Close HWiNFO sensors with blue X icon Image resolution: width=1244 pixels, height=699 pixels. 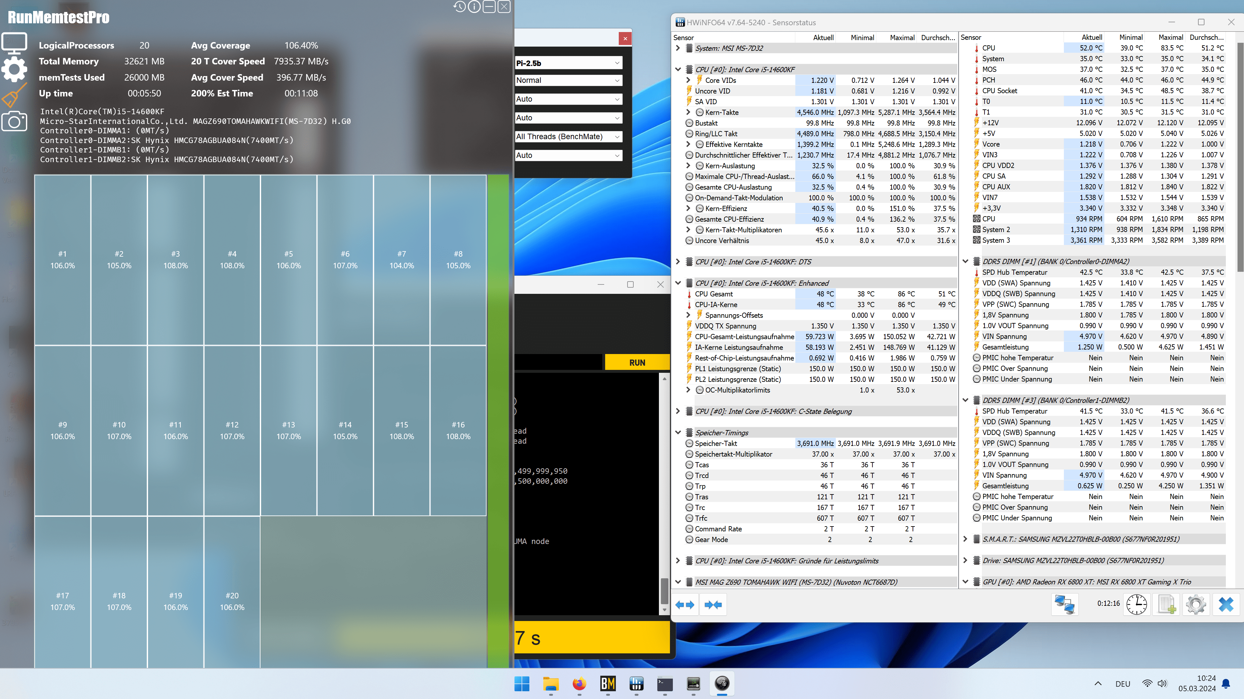coord(1226,604)
